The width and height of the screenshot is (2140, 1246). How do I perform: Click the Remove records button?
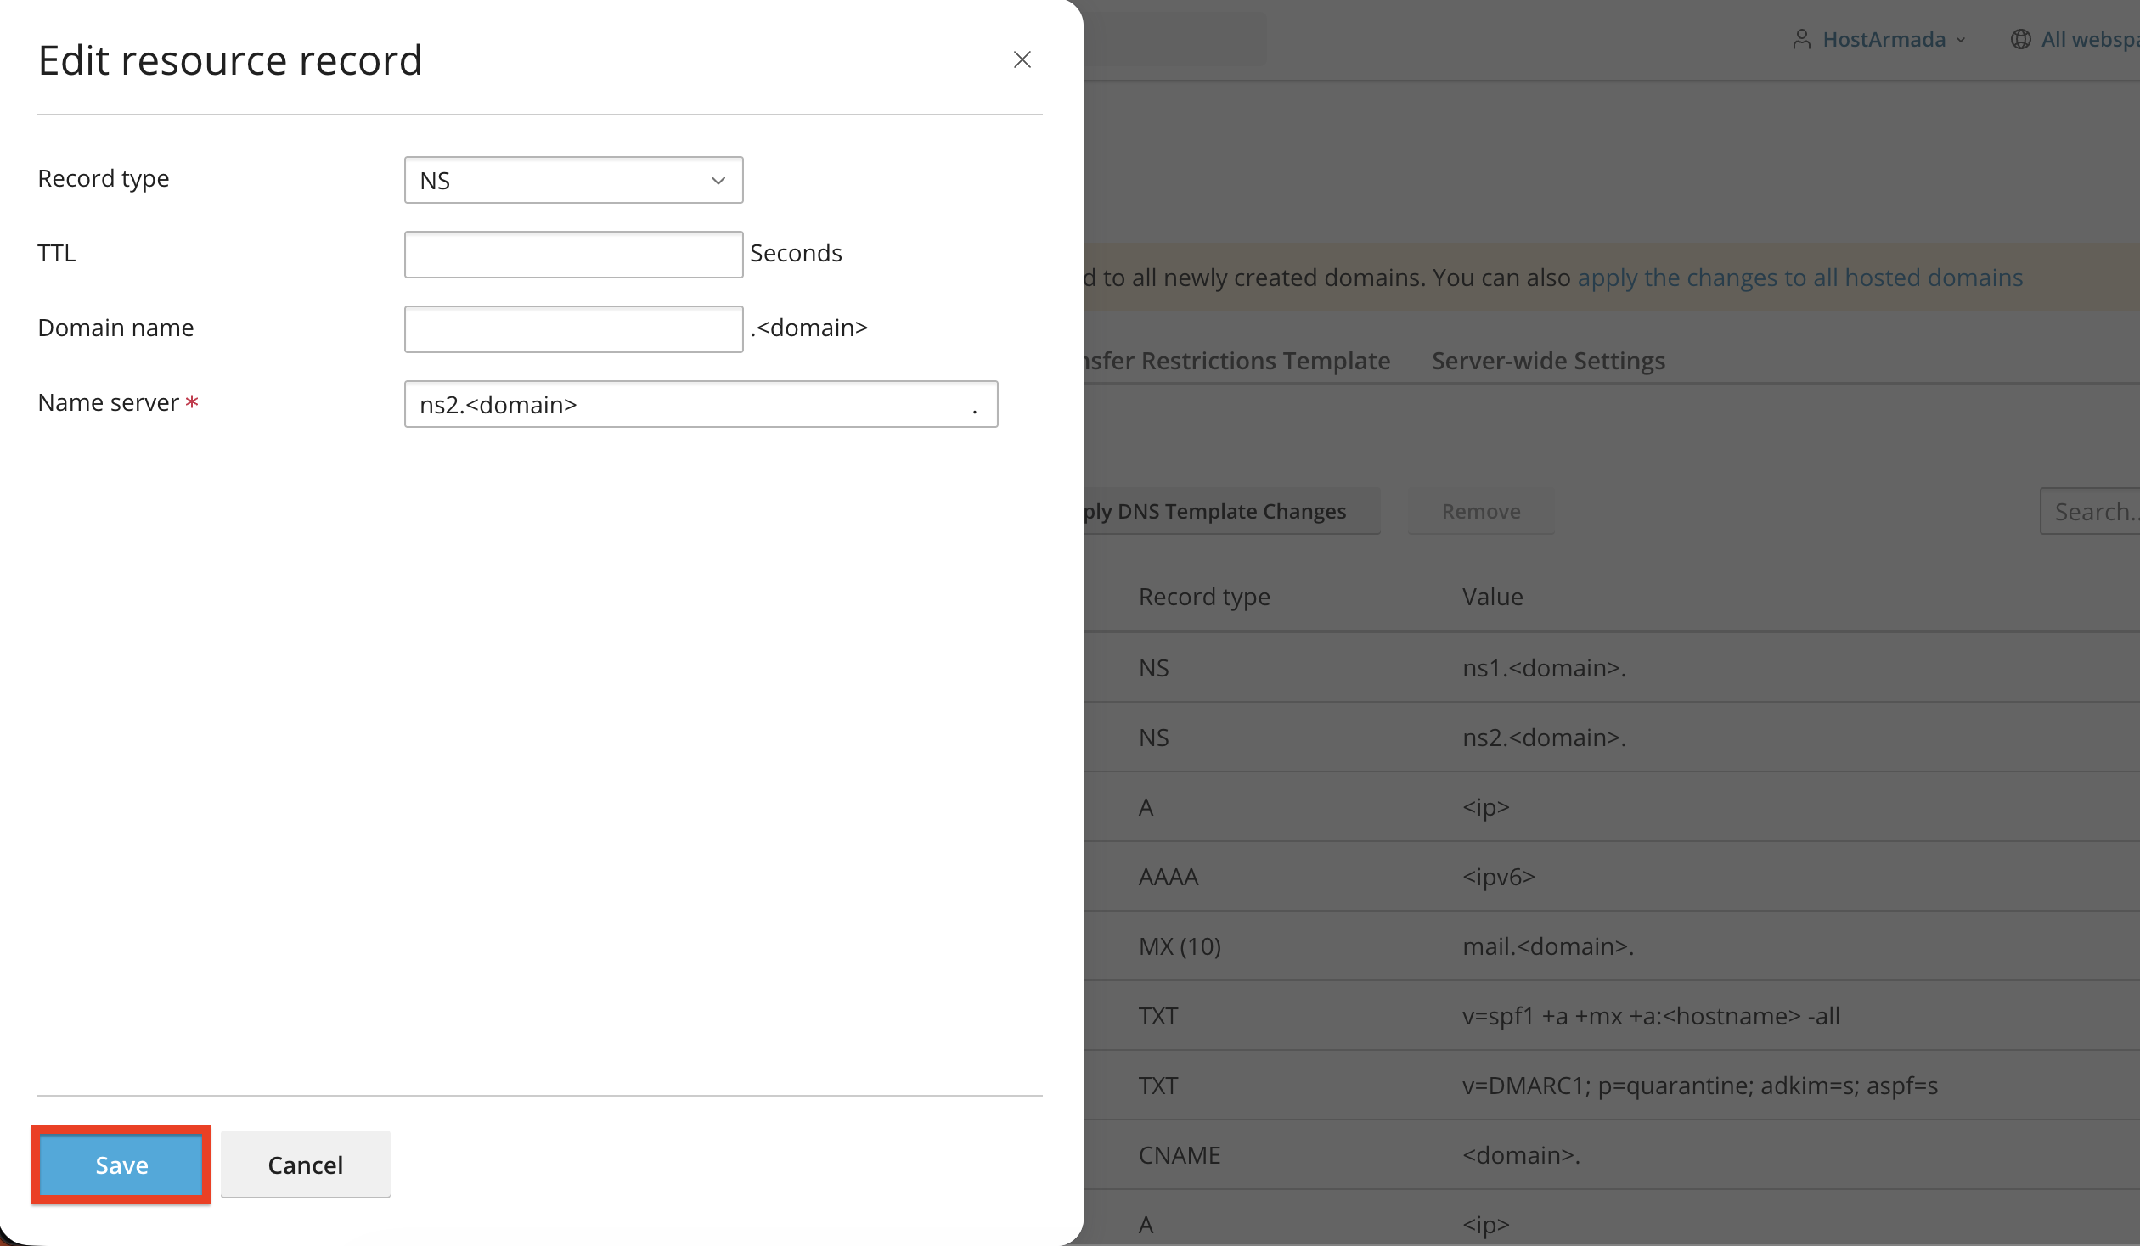[1481, 511]
